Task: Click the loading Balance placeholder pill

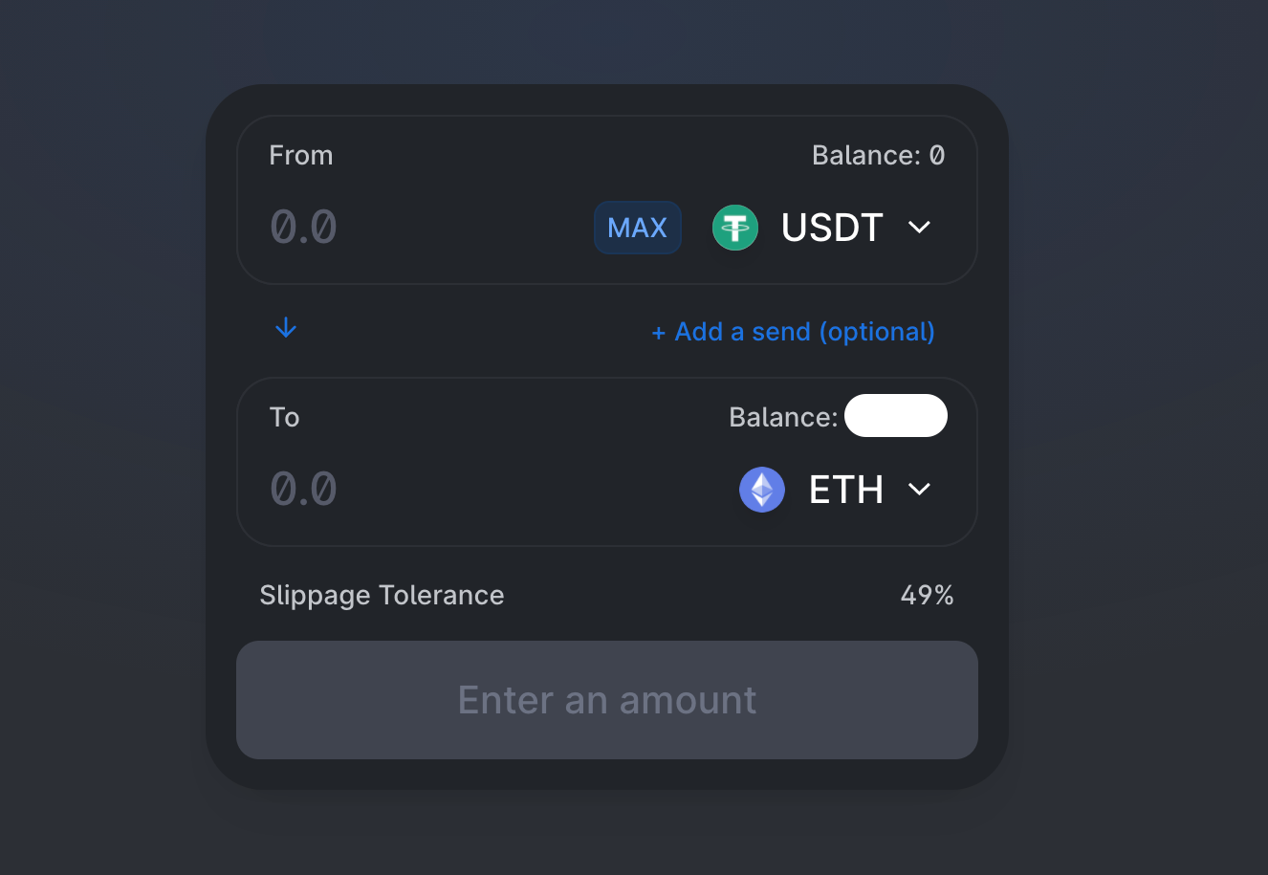Action: (x=896, y=415)
